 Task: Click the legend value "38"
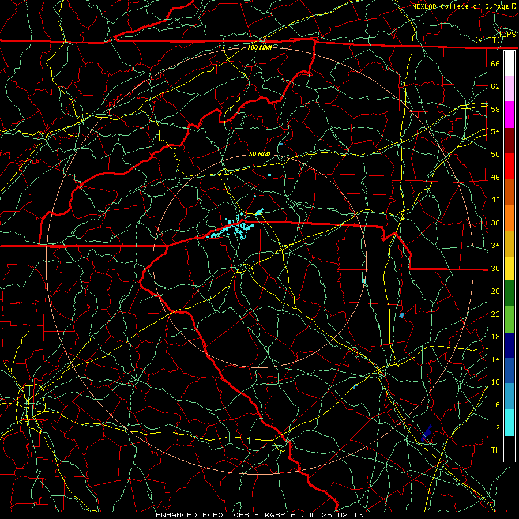coord(495,223)
